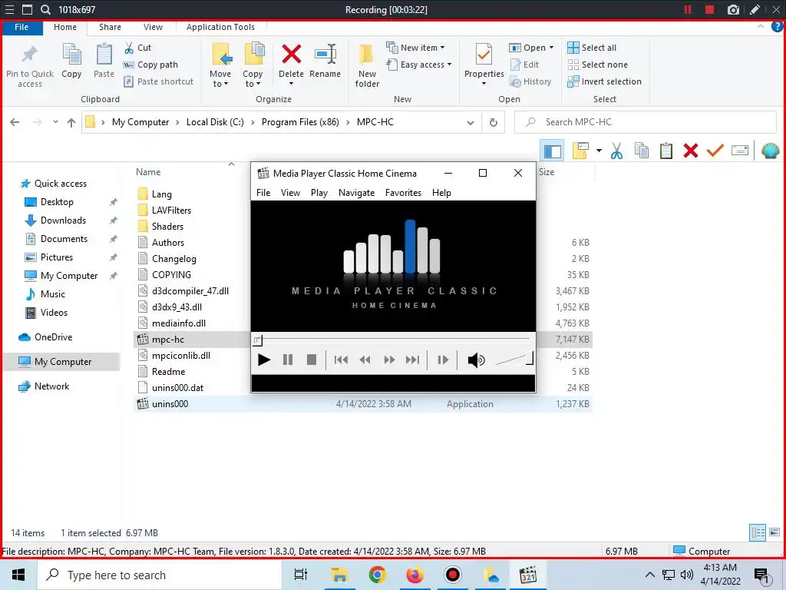Click the clipboard paste toolbar icon
Screen dimensions: 786x590
pos(666,151)
